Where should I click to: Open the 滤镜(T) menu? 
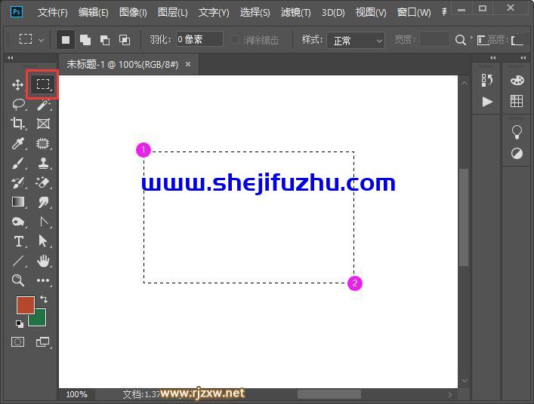[296, 13]
